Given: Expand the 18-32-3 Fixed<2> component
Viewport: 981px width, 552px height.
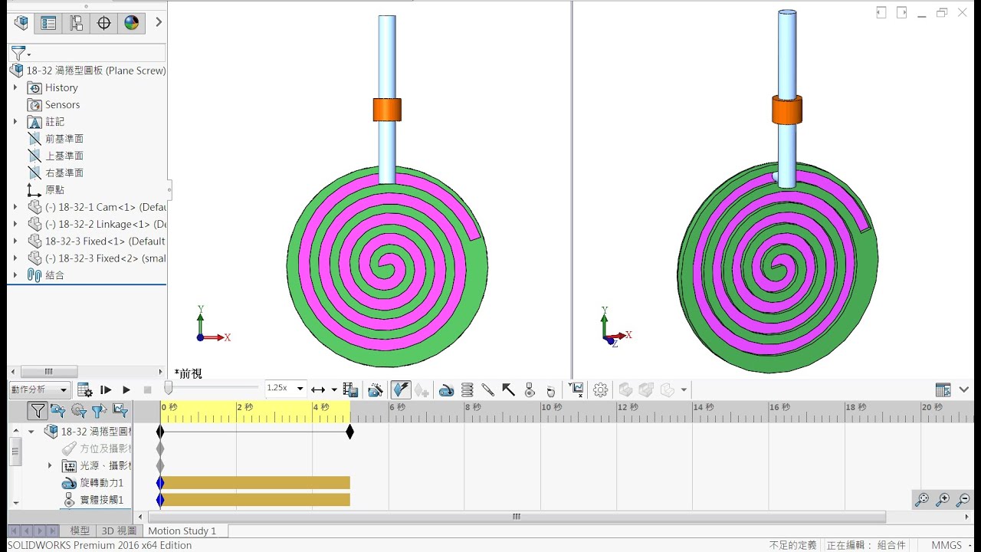Looking at the screenshot, I should pyautogui.click(x=15, y=258).
